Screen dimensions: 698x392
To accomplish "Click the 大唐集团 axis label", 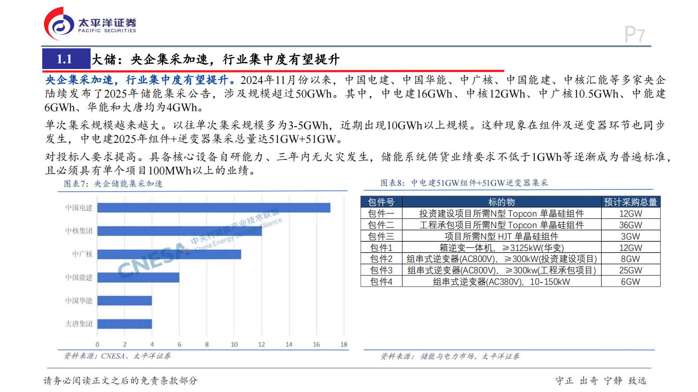I will 79,324.
